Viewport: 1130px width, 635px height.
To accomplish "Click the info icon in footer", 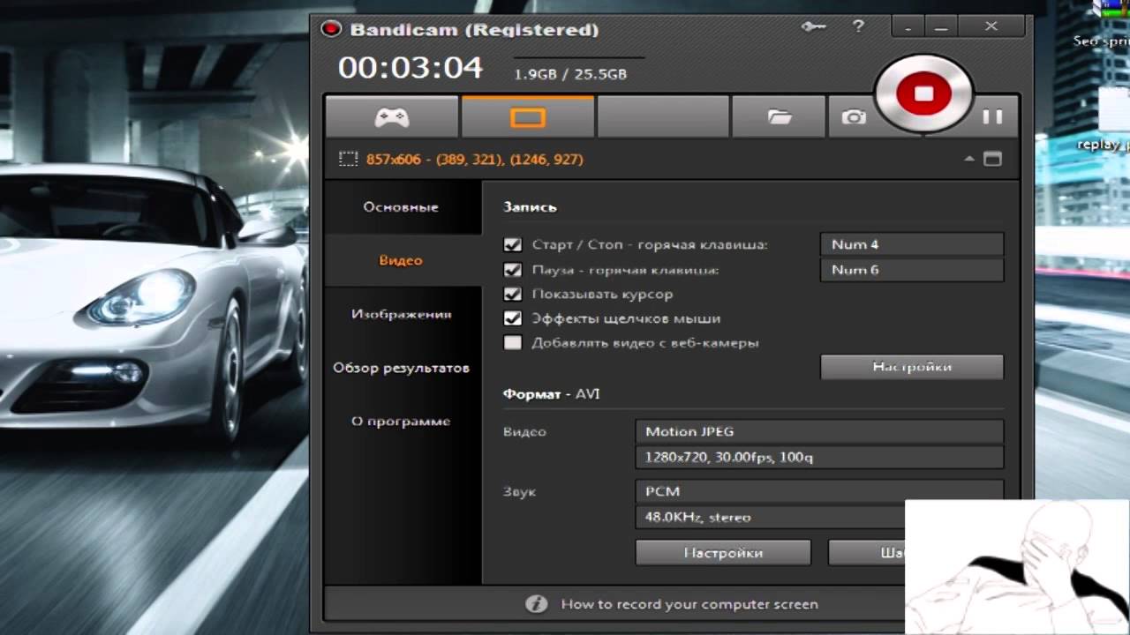I will (536, 604).
